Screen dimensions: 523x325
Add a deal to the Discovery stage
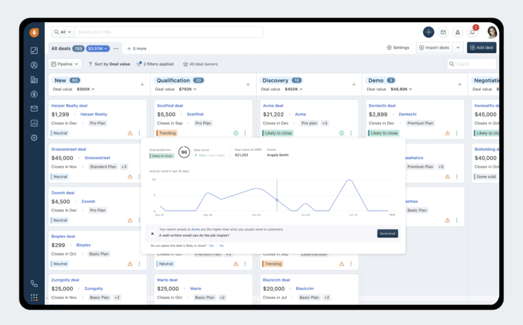tap(354, 85)
